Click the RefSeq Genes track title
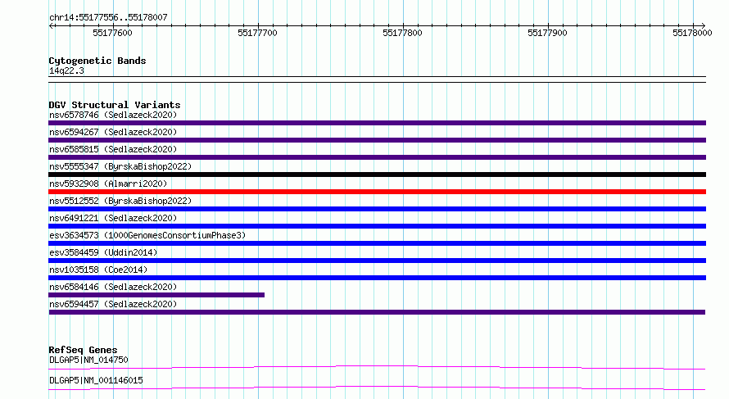The width and height of the screenshot is (729, 399). pos(83,350)
